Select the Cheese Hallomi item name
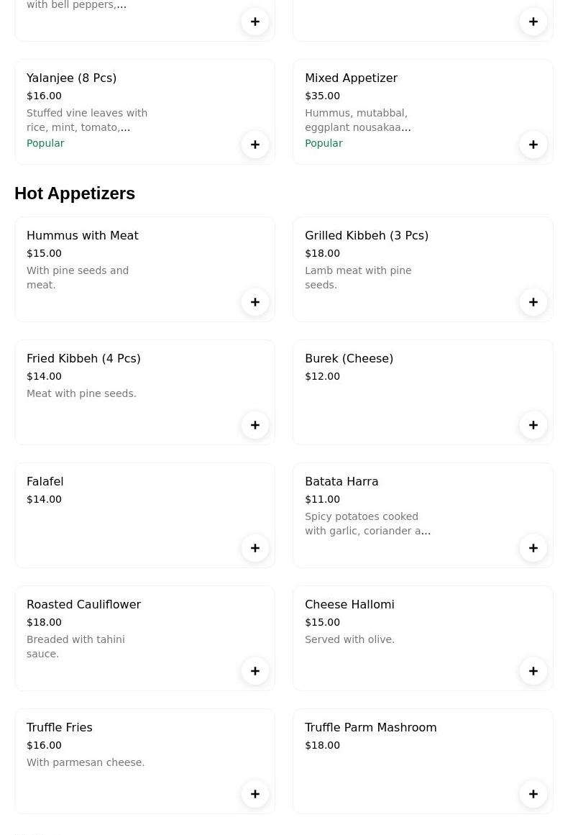Viewport: 578px width, 835px height. [x=349, y=604]
